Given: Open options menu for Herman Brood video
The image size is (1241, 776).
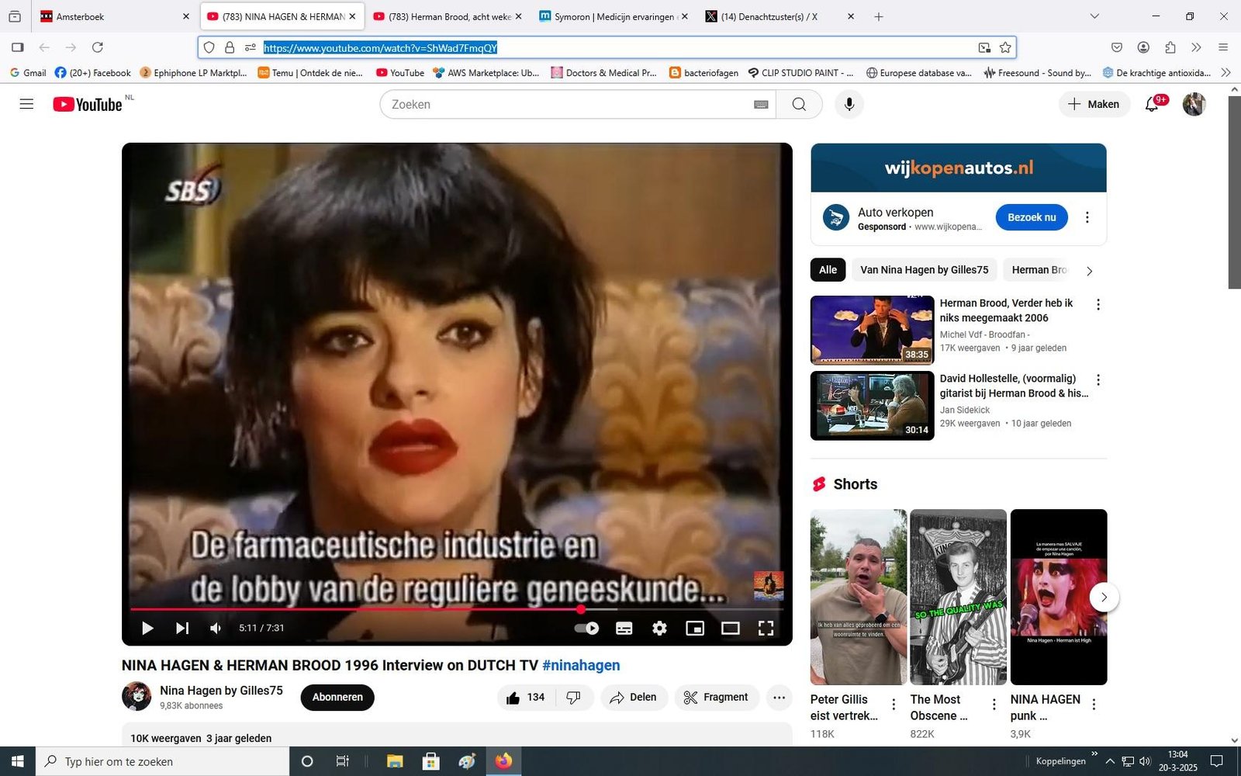Looking at the screenshot, I should coord(1098,305).
